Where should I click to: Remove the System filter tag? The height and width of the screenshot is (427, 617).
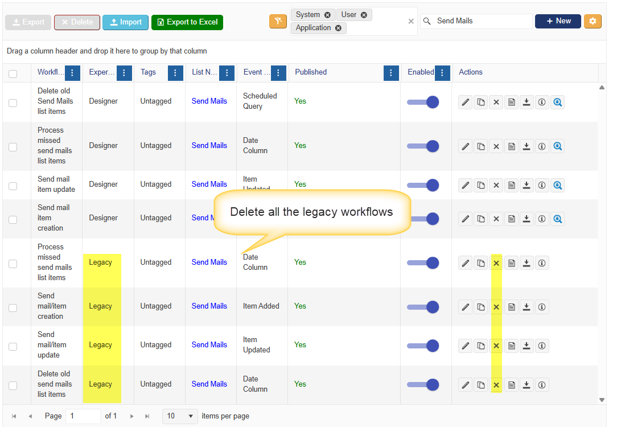(x=327, y=15)
